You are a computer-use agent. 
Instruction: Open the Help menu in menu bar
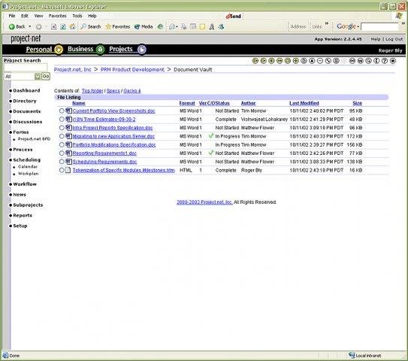92,16
